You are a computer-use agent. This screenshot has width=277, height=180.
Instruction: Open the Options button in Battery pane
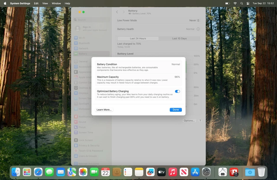(x=189, y=121)
